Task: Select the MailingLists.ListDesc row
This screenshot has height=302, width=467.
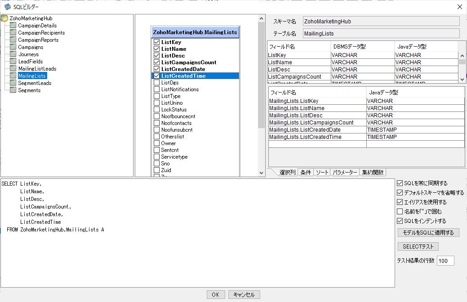Action: click(366, 115)
